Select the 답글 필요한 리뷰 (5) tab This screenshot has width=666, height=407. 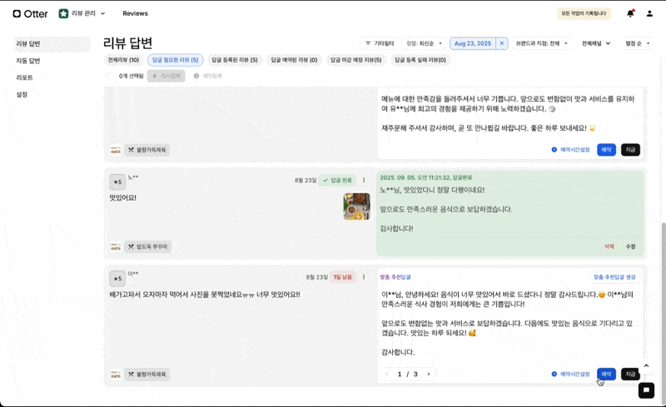pyautogui.click(x=176, y=60)
